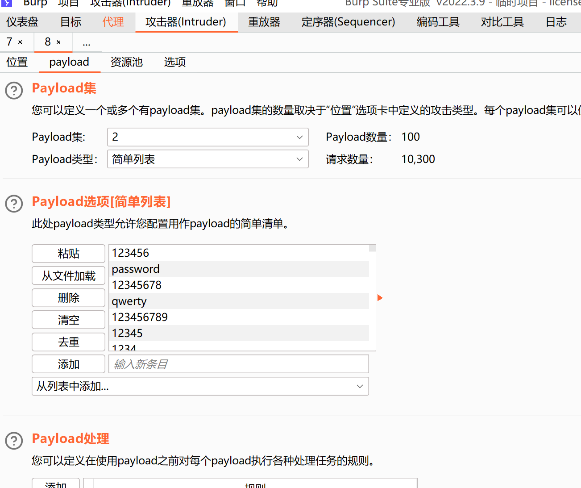This screenshot has height=488, width=581.
Task: Click orange arrow beside payload list
Action: coord(380,298)
